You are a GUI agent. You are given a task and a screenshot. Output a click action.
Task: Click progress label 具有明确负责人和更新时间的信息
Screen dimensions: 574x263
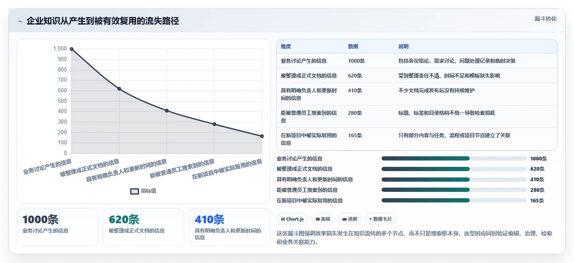click(315, 180)
